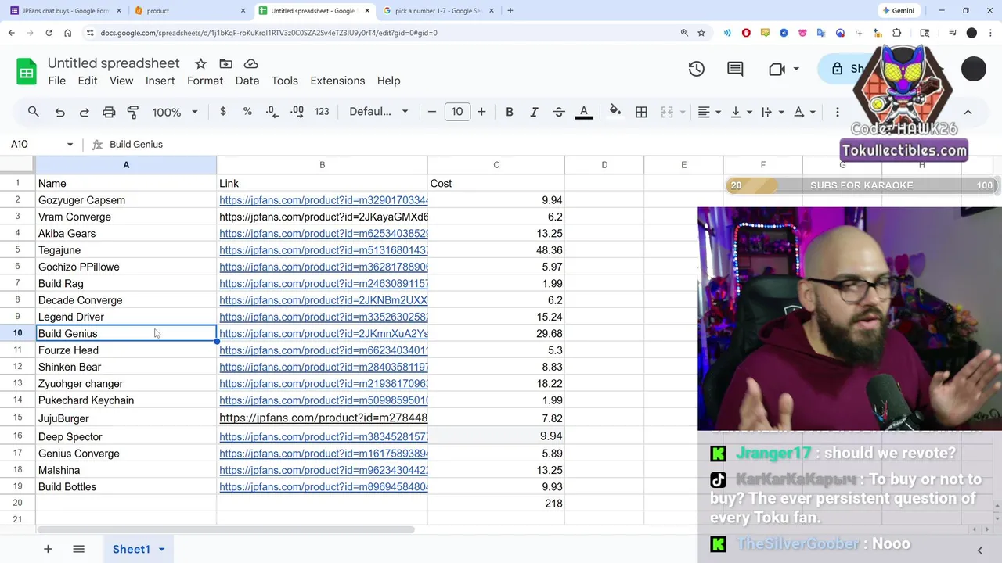
Task: Increase font size with plus button
Action: click(x=481, y=112)
